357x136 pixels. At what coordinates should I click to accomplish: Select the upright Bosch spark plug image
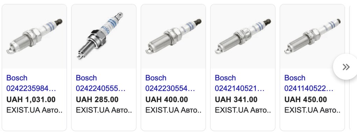104,37
